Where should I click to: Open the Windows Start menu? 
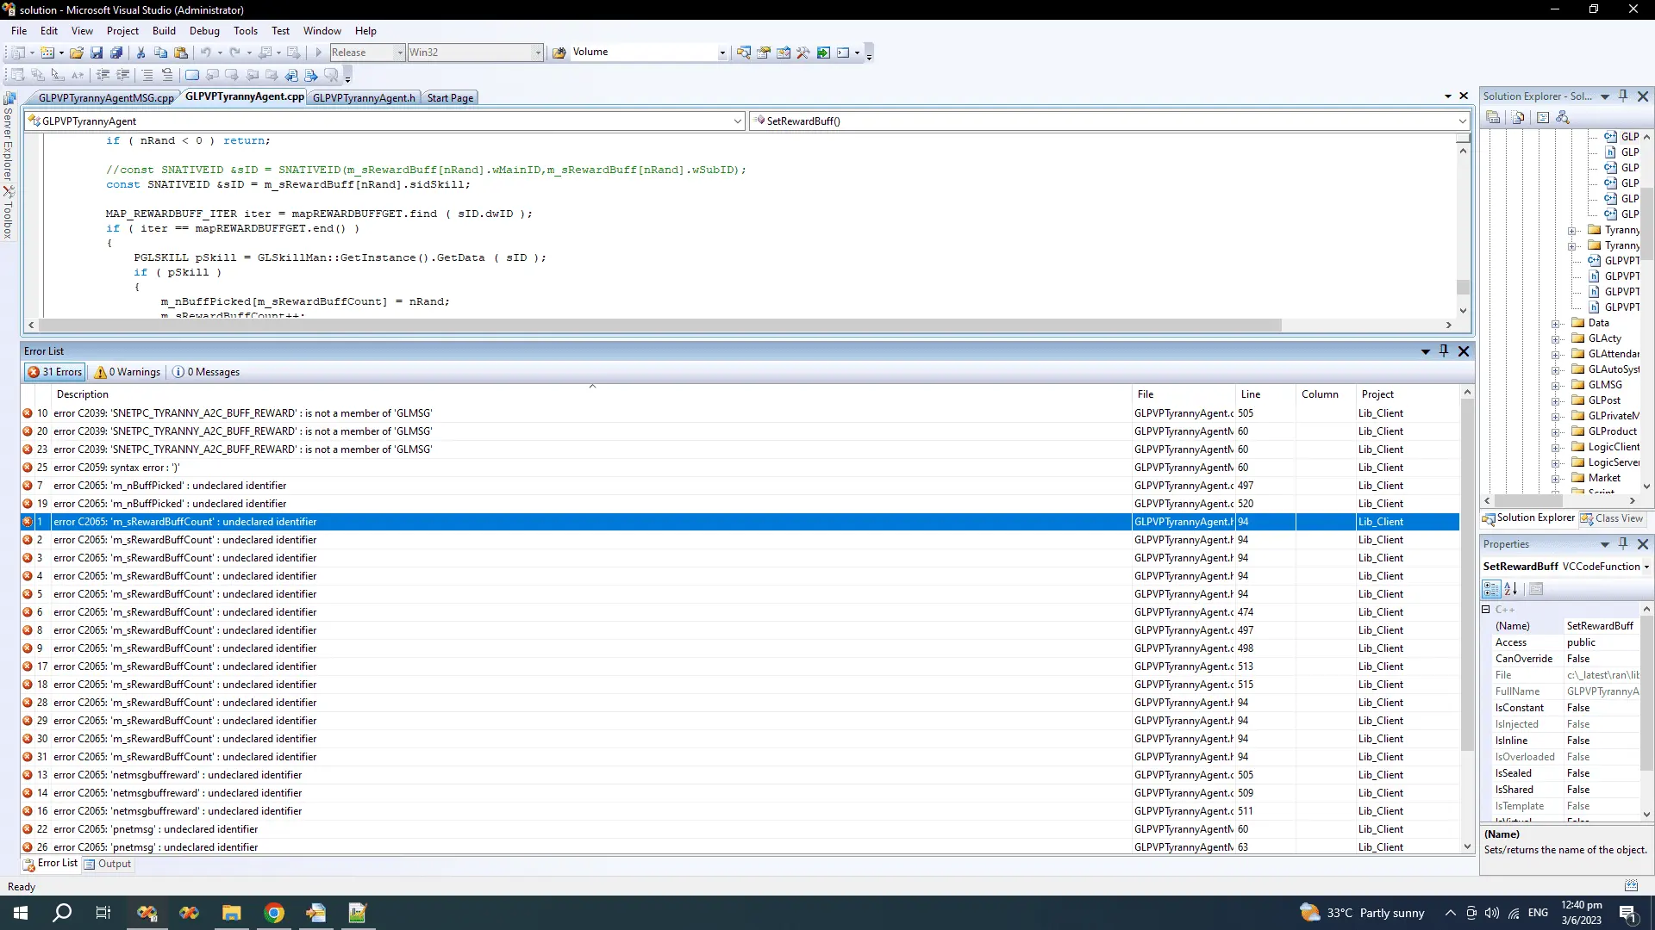point(21,913)
